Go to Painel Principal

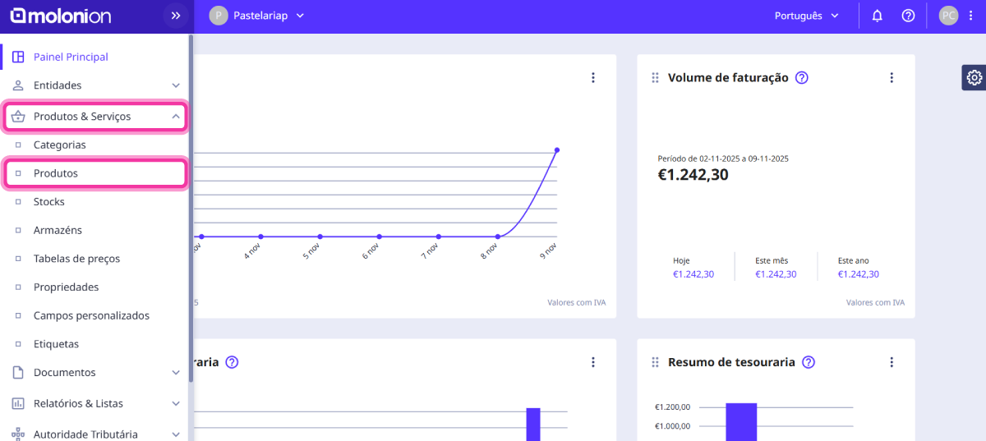[x=71, y=57]
